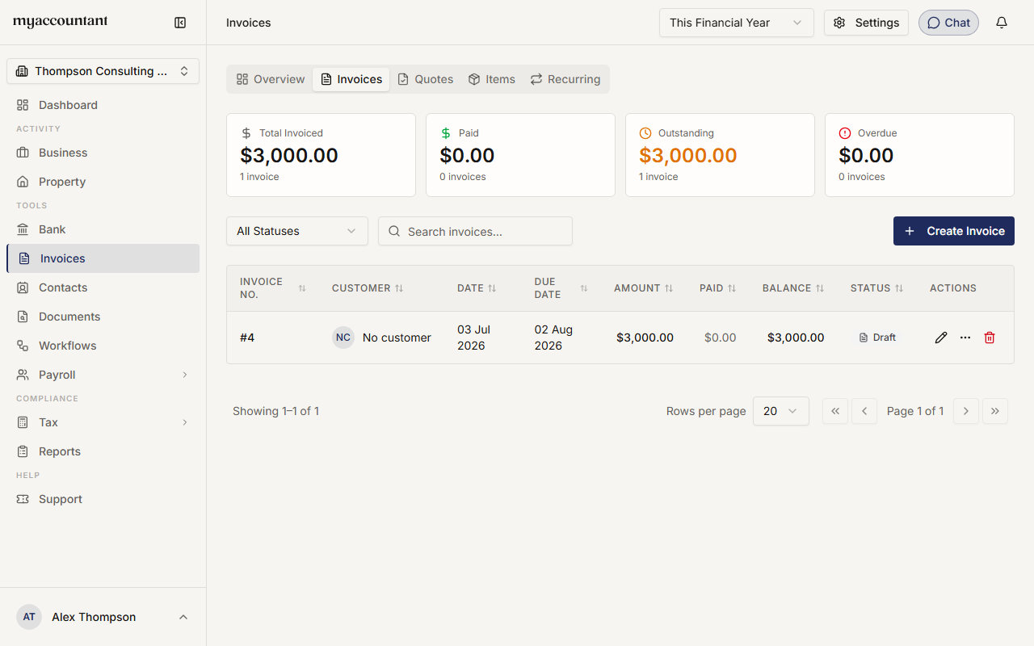The width and height of the screenshot is (1034, 646).
Task: Click Outstanding $3,000.00 card
Action: pyautogui.click(x=720, y=155)
